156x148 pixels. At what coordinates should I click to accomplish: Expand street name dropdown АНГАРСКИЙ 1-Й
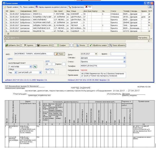[x=40, y=72]
